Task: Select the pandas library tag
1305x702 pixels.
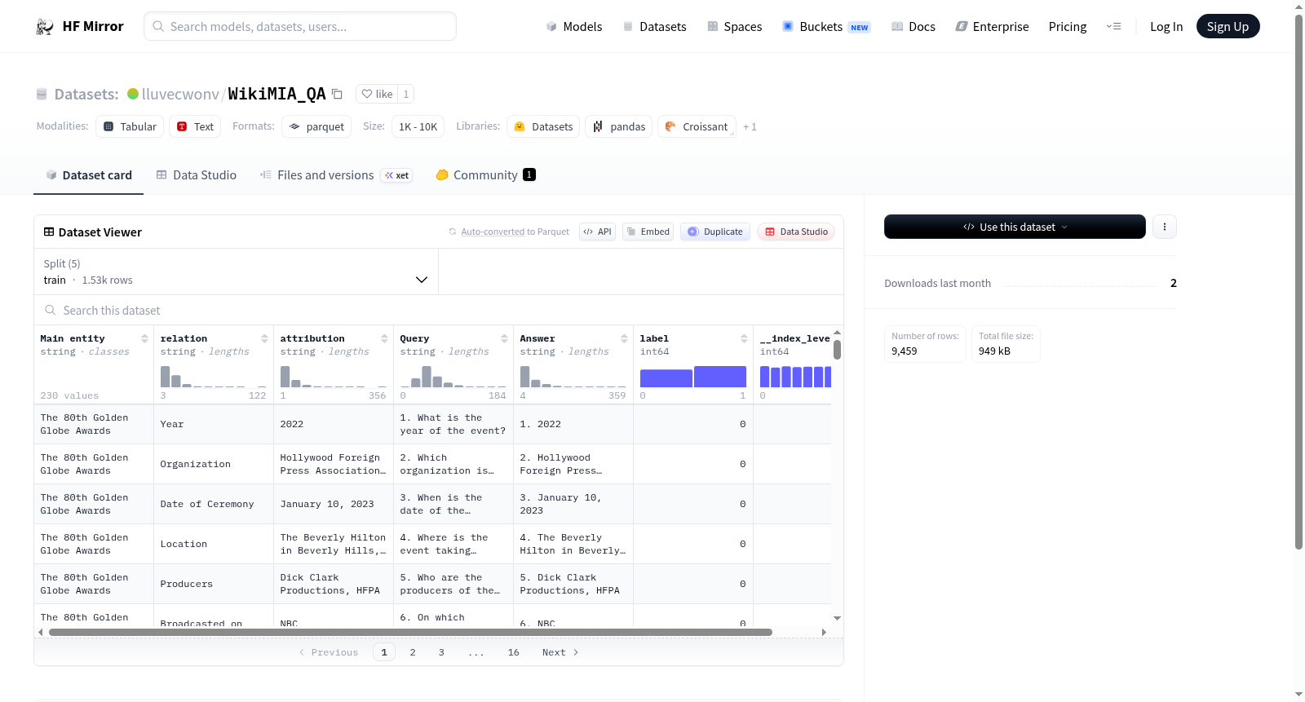Action: tap(618, 126)
